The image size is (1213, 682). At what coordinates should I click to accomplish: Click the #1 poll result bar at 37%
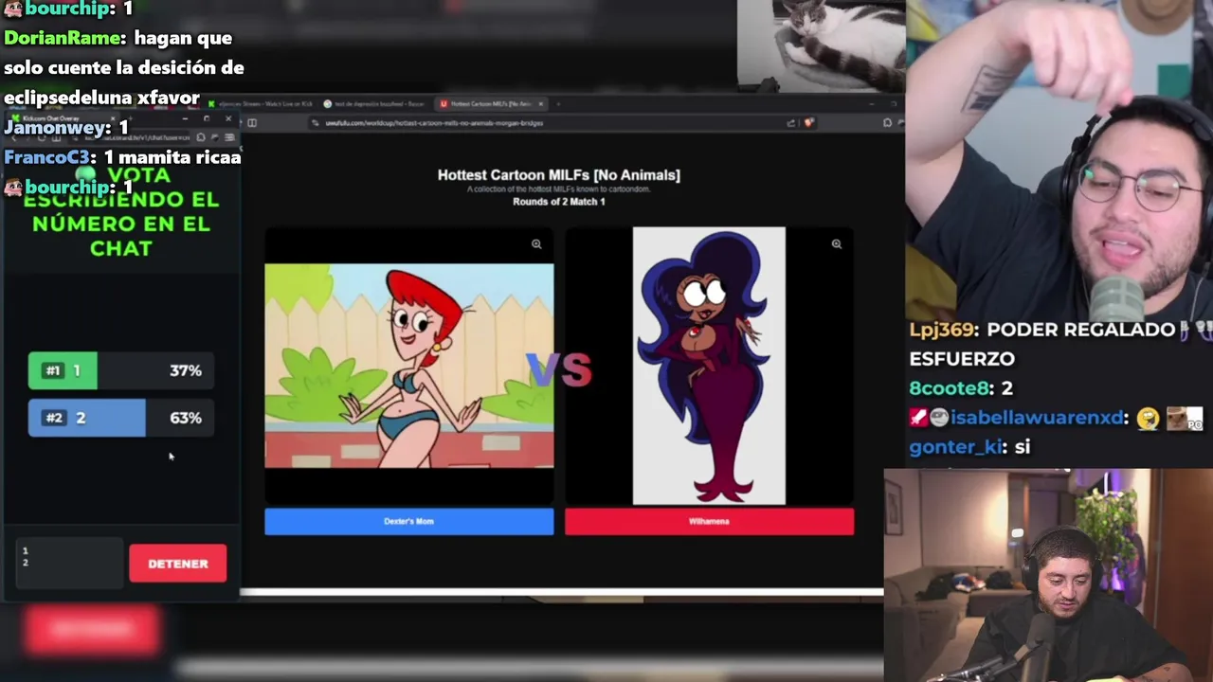coord(121,370)
